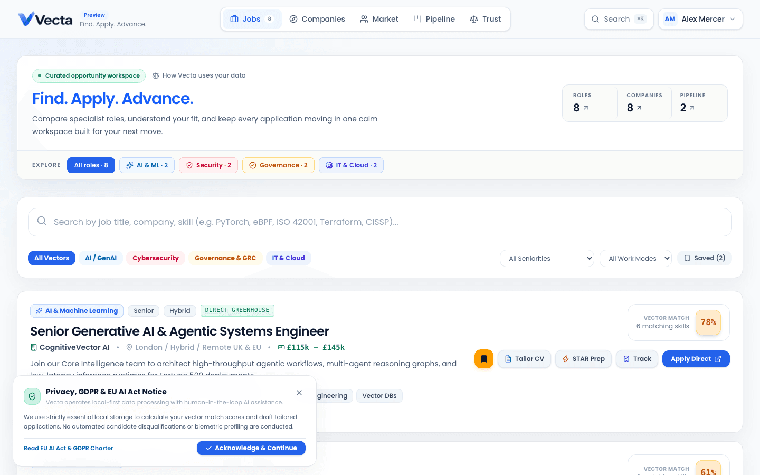The height and width of the screenshot is (475, 760).
Task: Filter by Governance · 2 chip
Action: tap(278, 165)
